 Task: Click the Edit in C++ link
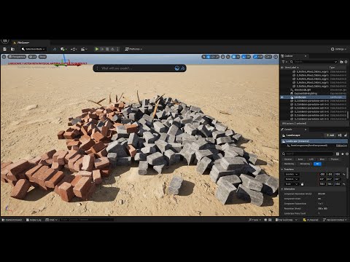click(x=341, y=146)
